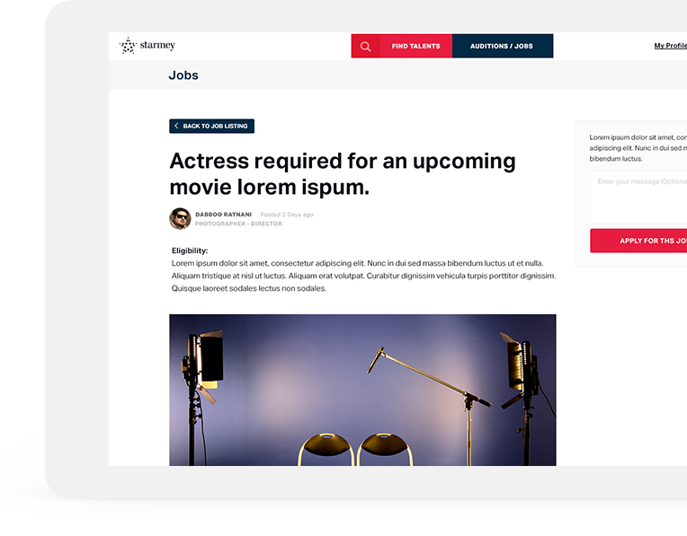Open the My Profile link
The image size is (687, 536).
(670, 46)
